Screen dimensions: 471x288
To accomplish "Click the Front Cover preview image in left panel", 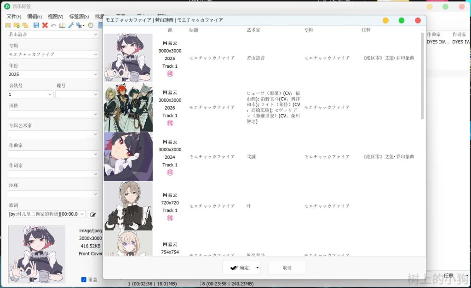I will click(x=37, y=254).
